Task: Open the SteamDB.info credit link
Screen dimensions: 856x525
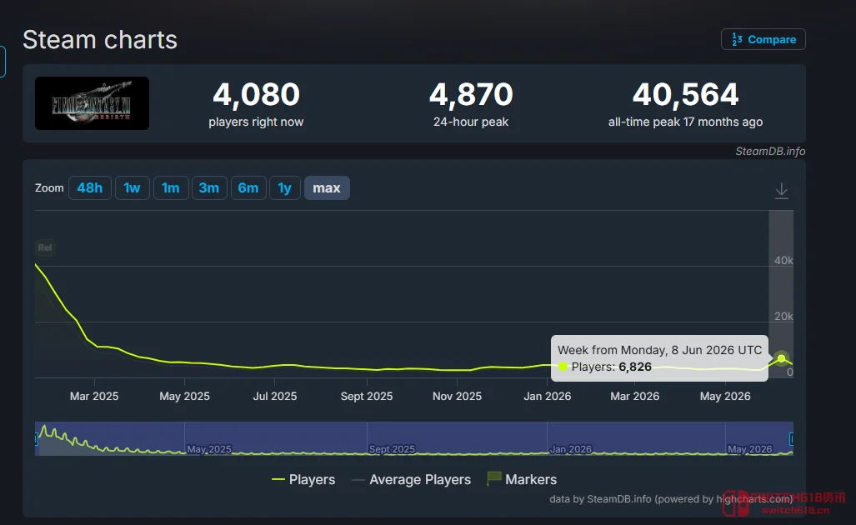Action: click(x=770, y=151)
